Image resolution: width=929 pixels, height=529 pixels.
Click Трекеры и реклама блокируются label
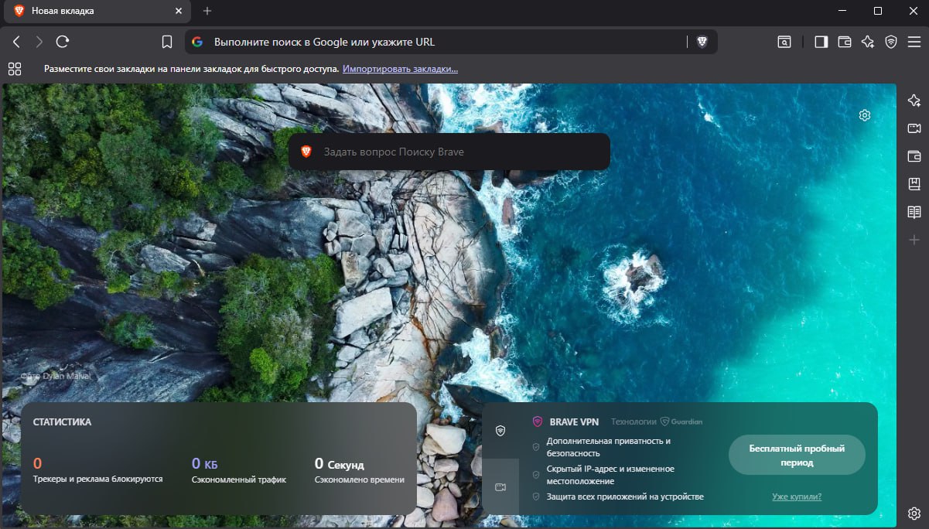(98, 480)
